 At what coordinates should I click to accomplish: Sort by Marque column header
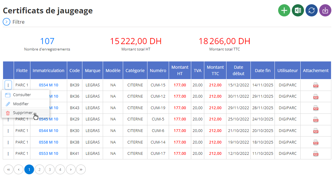[92, 71]
